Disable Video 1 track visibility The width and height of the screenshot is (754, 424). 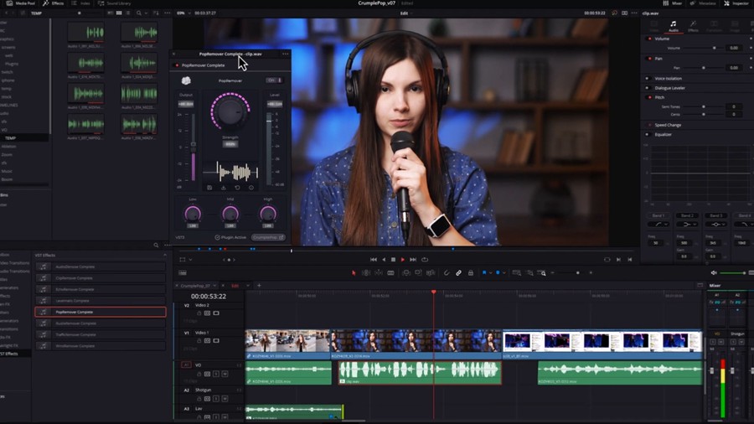tap(216, 340)
